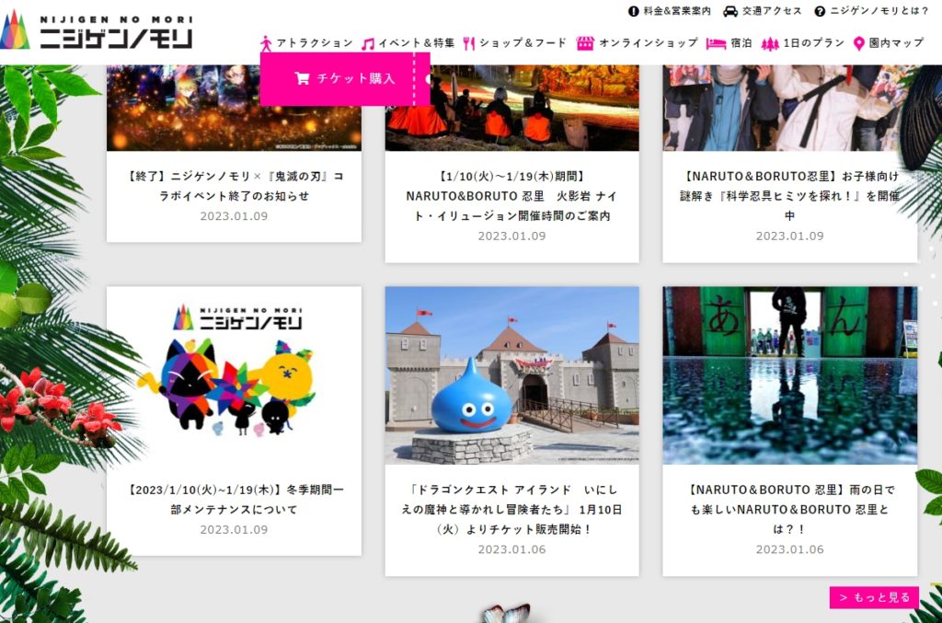This screenshot has height=623, width=942.
Task: Click the music note event icon
Action: [x=368, y=43]
